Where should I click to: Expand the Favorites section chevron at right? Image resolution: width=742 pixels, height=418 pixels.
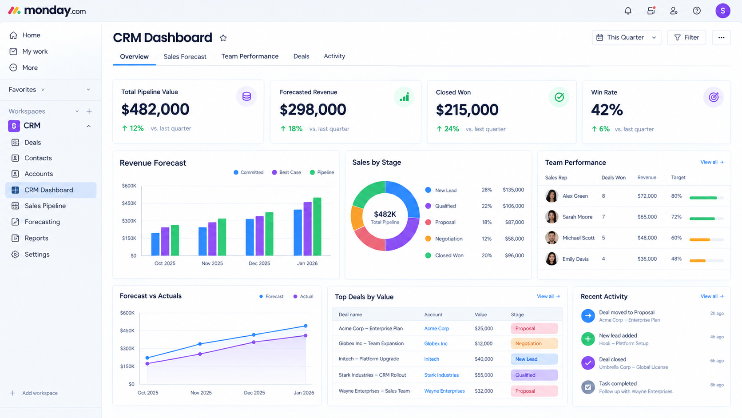(x=88, y=90)
